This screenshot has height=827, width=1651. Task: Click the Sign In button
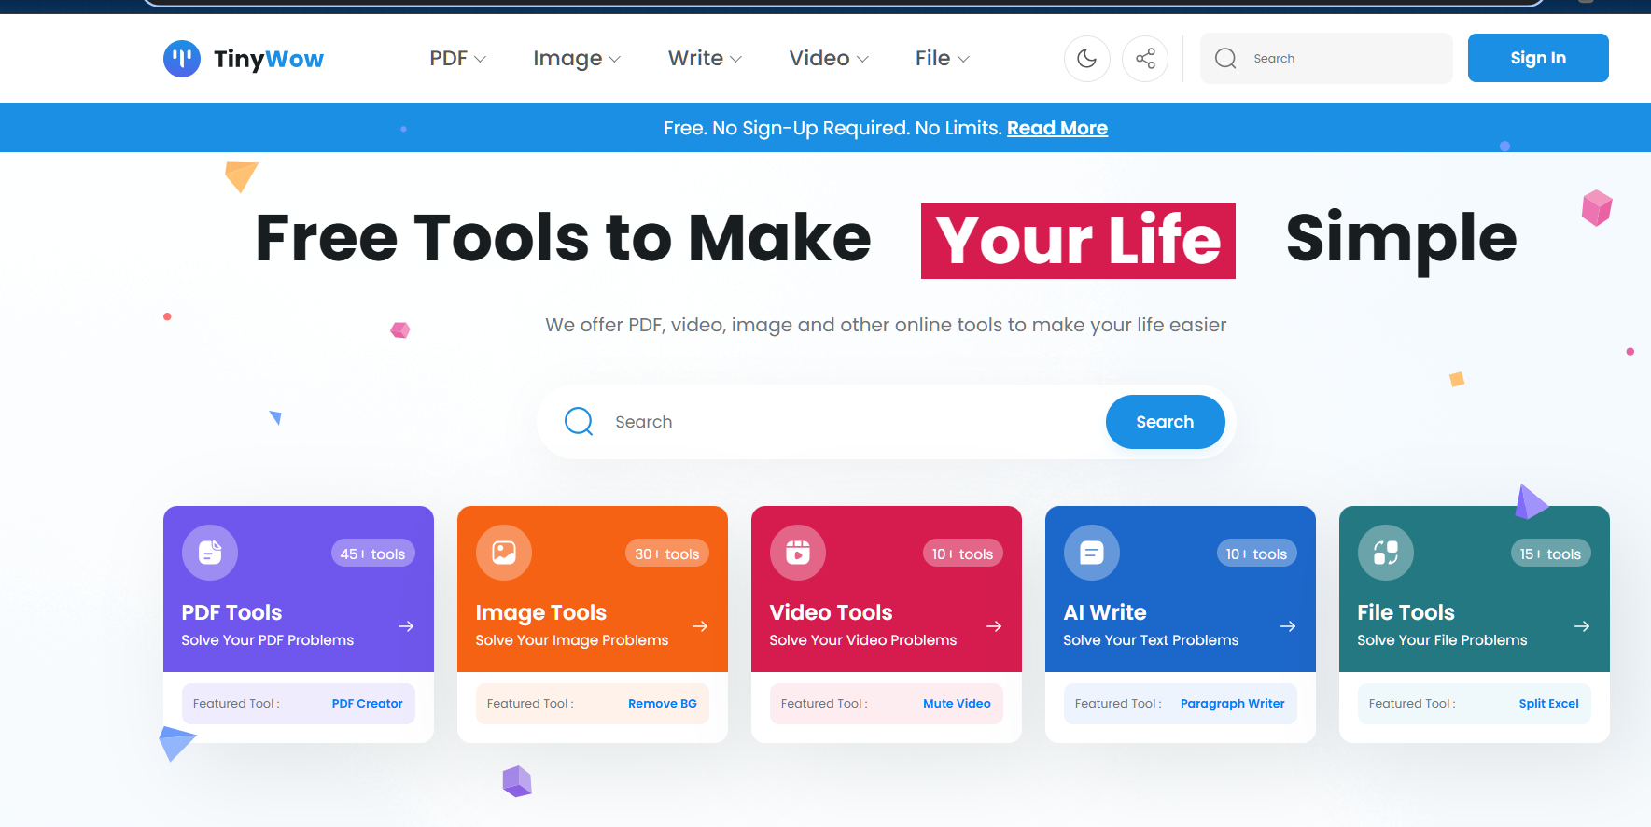(1538, 58)
